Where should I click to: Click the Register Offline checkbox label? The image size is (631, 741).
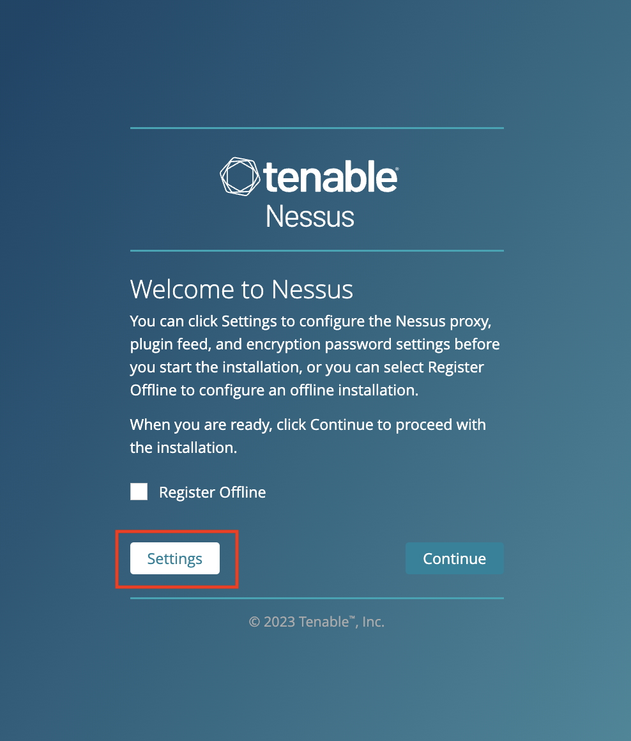[x=212, y=493]
